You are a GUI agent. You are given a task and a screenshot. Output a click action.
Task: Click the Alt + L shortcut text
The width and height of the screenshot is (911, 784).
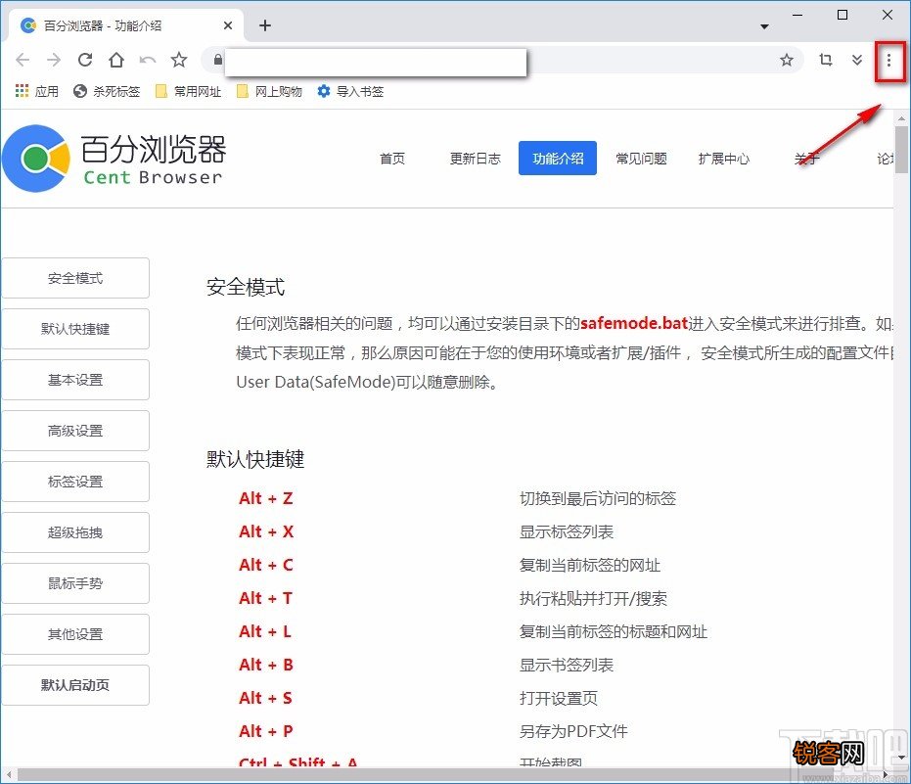[264, 631]
